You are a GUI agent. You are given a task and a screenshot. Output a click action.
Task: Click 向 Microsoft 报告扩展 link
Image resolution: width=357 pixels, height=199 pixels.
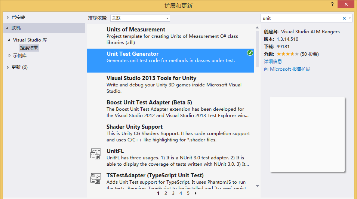point(287,69)
